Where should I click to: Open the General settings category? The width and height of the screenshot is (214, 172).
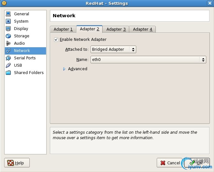21,14
